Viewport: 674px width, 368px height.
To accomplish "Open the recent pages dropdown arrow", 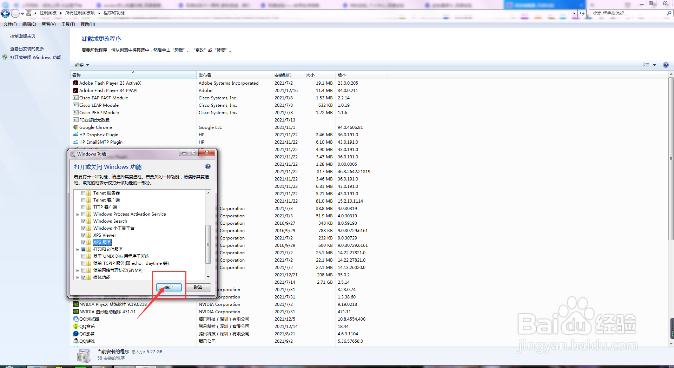I will (22, 13).
